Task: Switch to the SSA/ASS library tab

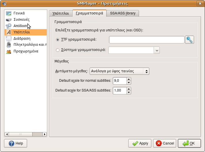Action: [x=123, y=13]
